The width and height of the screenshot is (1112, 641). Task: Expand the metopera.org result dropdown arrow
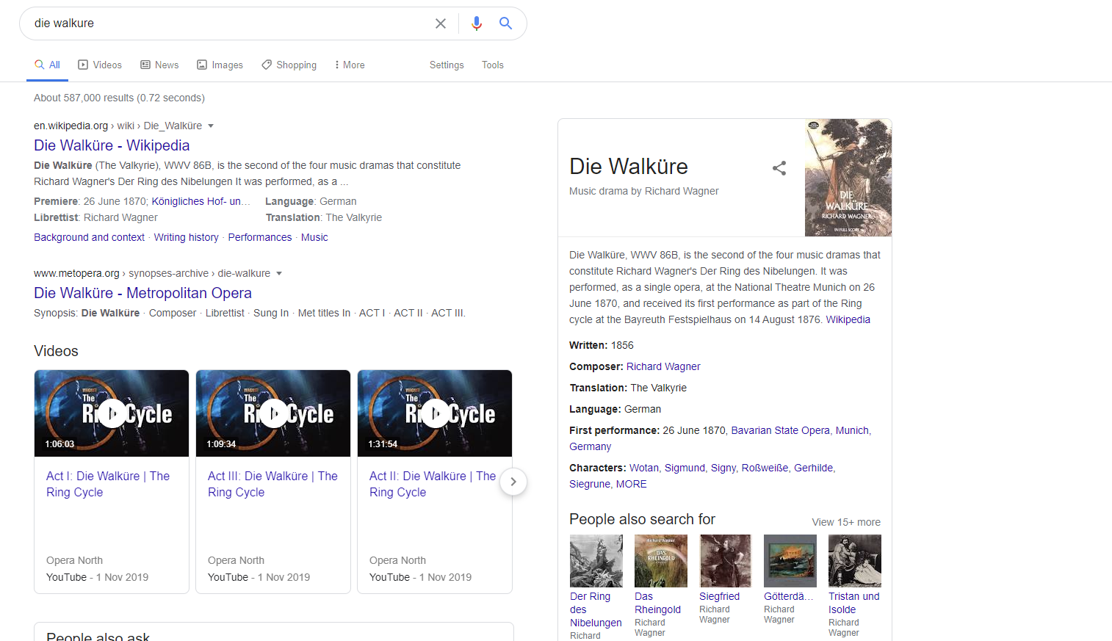click(279, 274)
